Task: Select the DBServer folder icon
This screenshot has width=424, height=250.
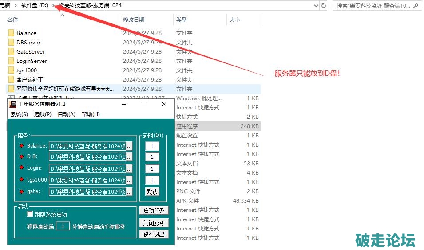Action: click(x=11, y=43)
